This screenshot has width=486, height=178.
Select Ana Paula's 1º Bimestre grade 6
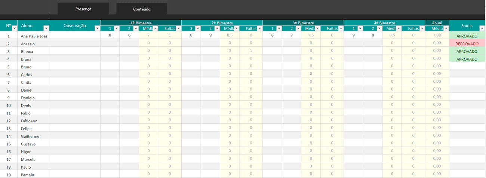tap(129, 35)
